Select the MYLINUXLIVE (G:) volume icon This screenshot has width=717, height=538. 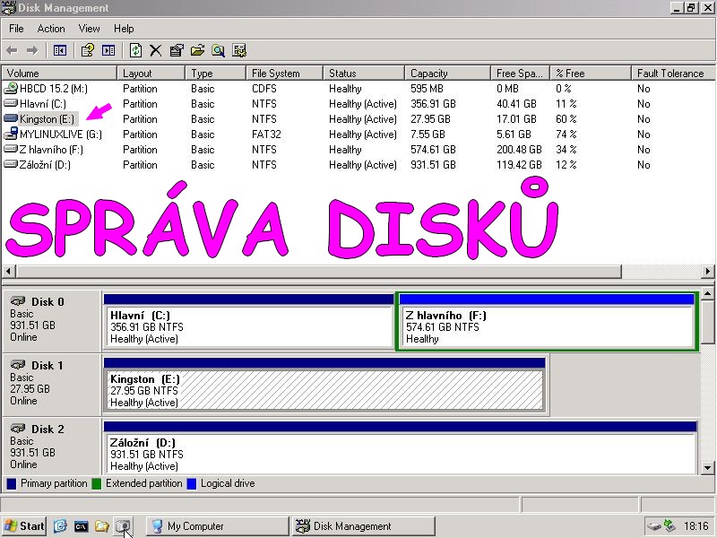(11, 134)
